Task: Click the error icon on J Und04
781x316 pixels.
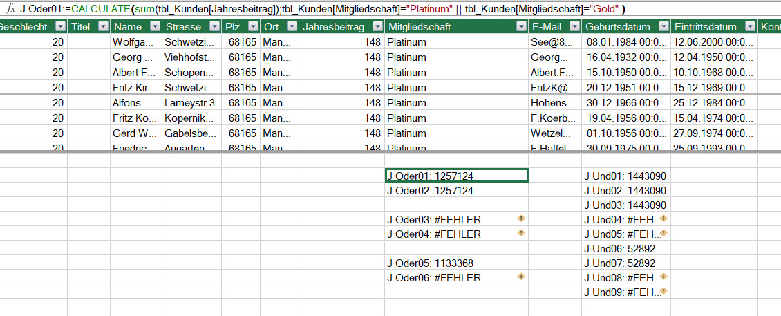Action: [x=663, y=219]
